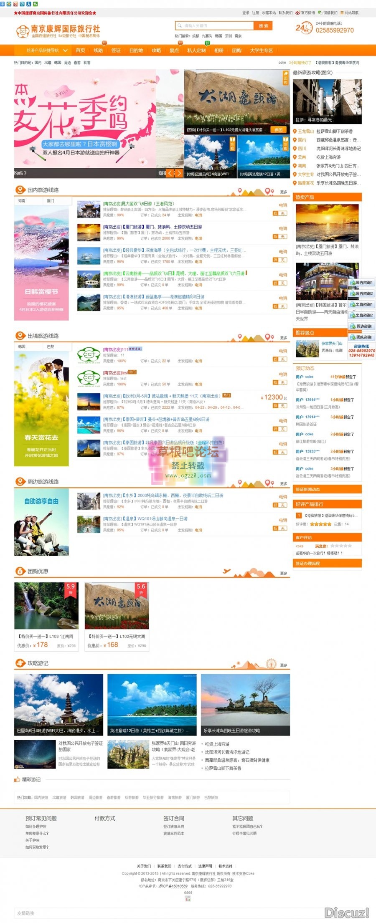
Task: Click 更多 in the 攻略游记 header
Action: click(x=284, y=665)
